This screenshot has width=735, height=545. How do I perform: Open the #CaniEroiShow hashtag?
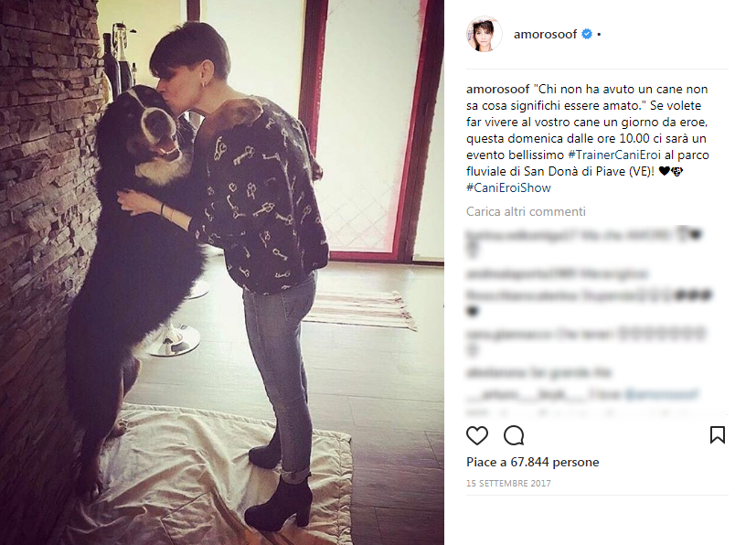(x=508, y=187)
